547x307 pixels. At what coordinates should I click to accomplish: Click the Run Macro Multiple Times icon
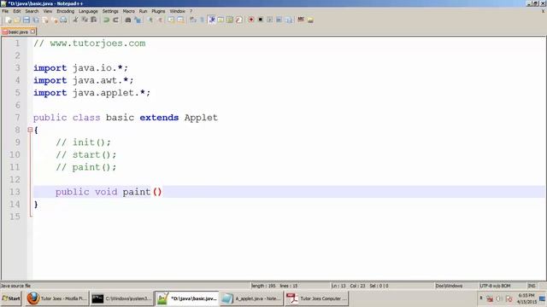pos(279,20)
